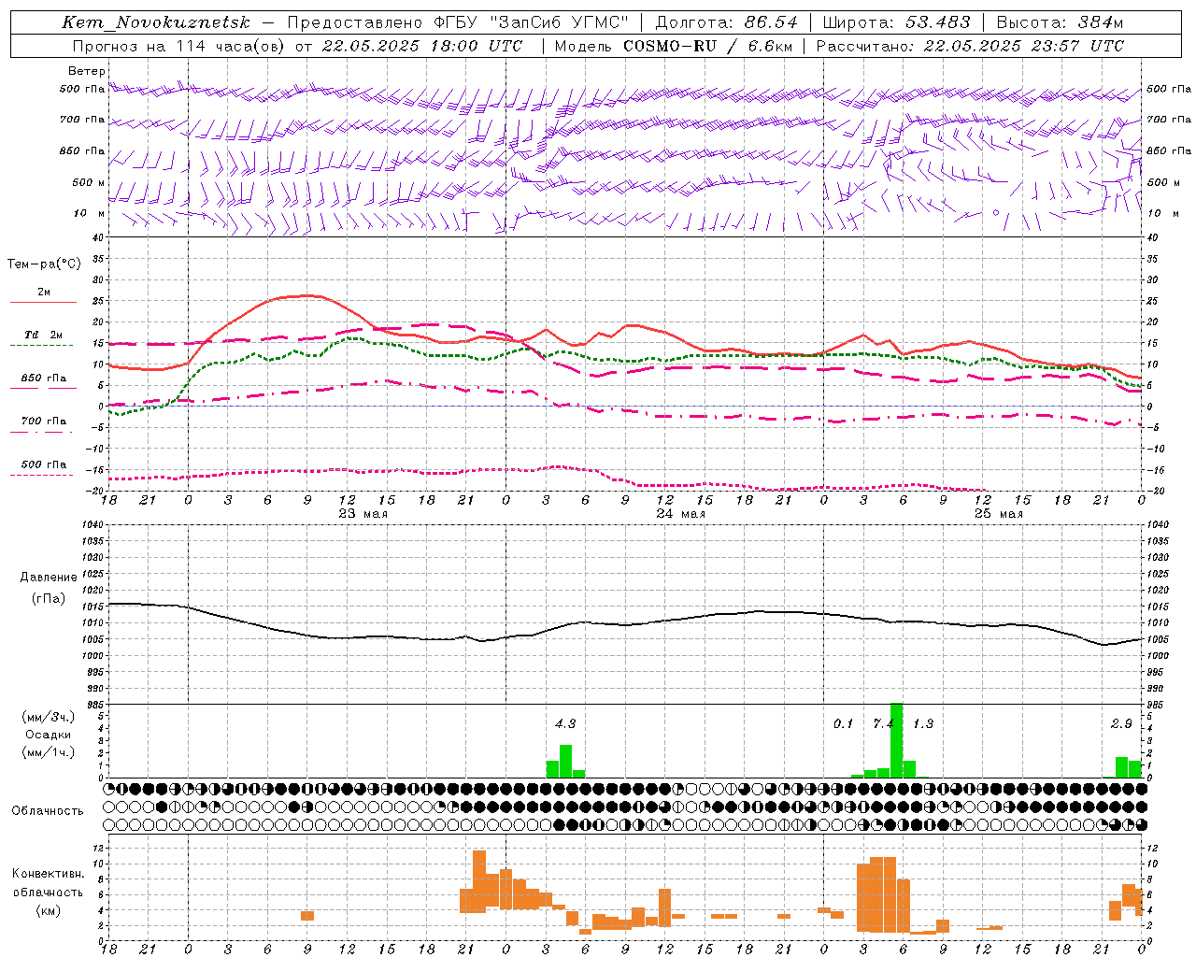Screen dimensions: 1196x957
Task: Click the 0.1 precipitation total value
Action: [x=844, y=723]
